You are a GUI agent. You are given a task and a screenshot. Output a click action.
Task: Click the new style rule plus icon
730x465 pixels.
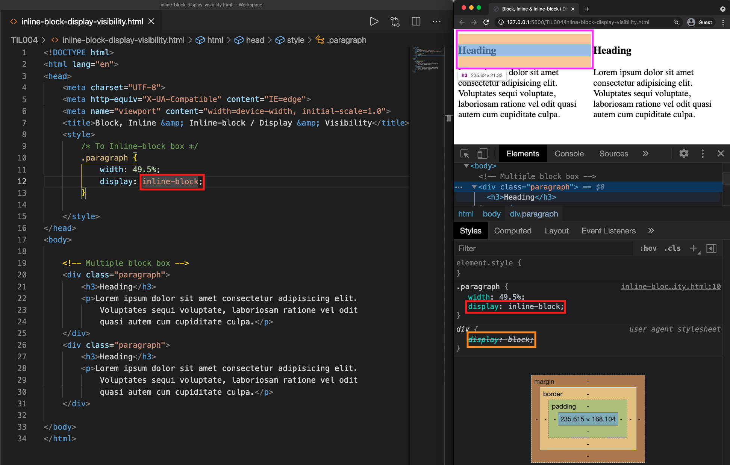click(x=694, y=248)
